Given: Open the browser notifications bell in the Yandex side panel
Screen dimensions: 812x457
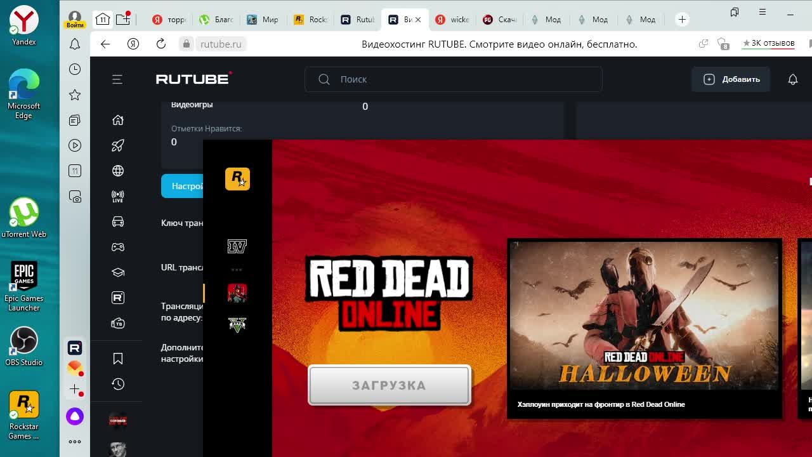Looking at the screenshot, I should tap(75, 44).
